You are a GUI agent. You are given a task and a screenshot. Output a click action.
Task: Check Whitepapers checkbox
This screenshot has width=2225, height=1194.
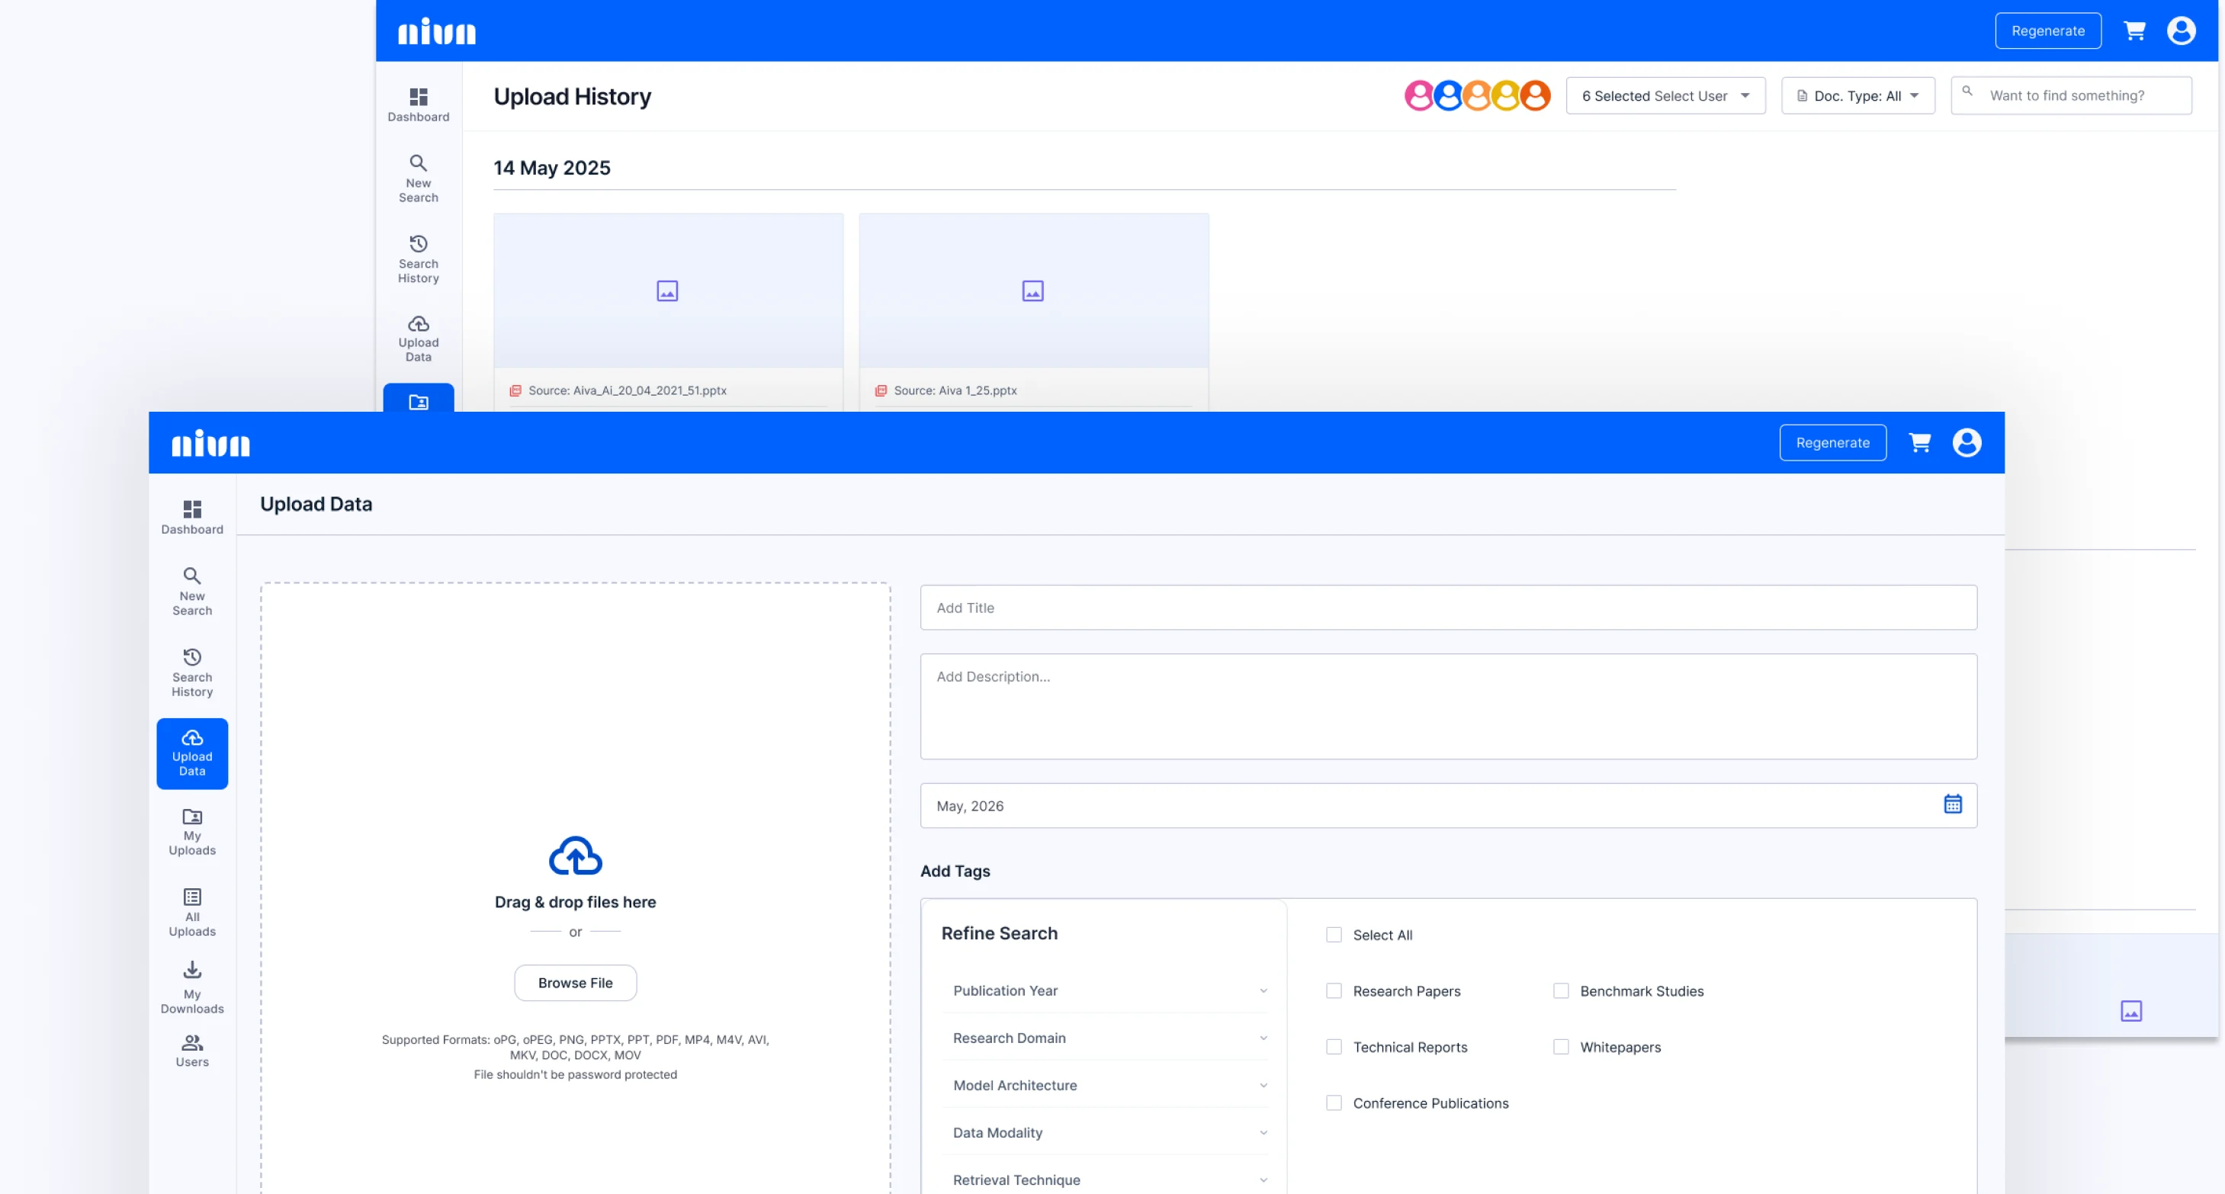pyautogui.click(x=1561, y=1047)
